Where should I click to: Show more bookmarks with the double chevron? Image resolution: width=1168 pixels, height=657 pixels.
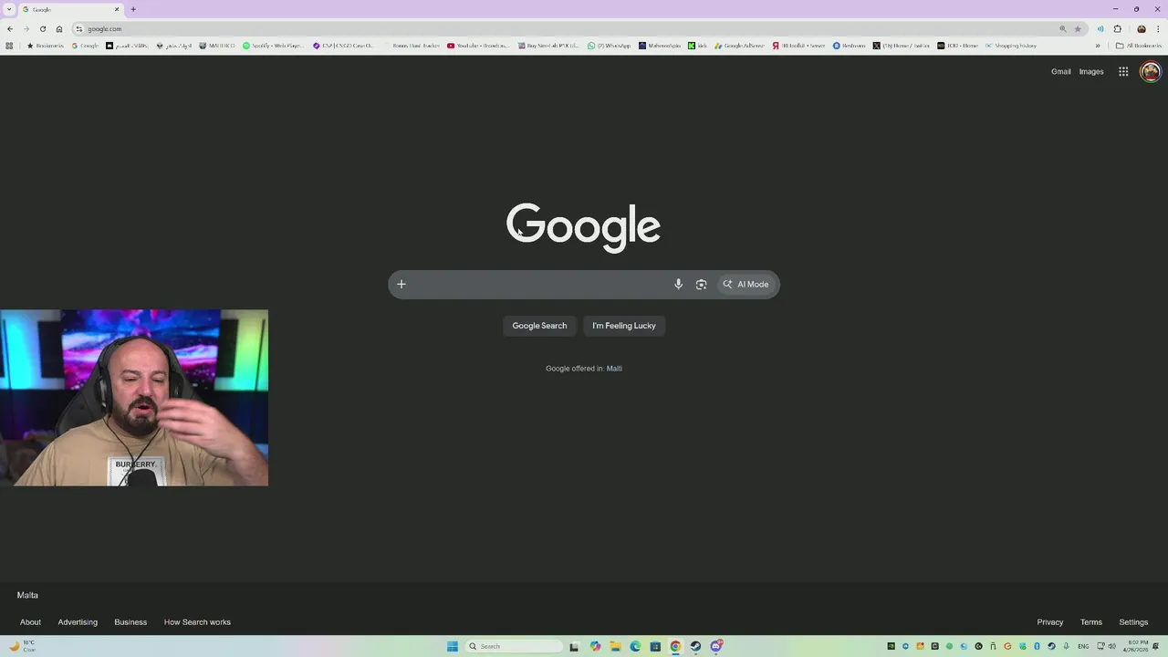pyautogui.click(x=1098, y=46)
